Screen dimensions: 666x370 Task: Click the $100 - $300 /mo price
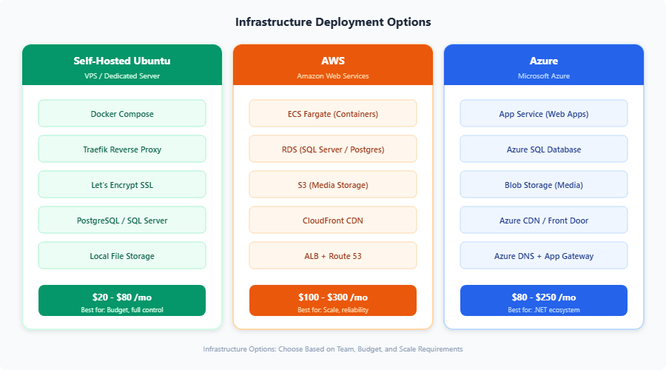[333, 297]
